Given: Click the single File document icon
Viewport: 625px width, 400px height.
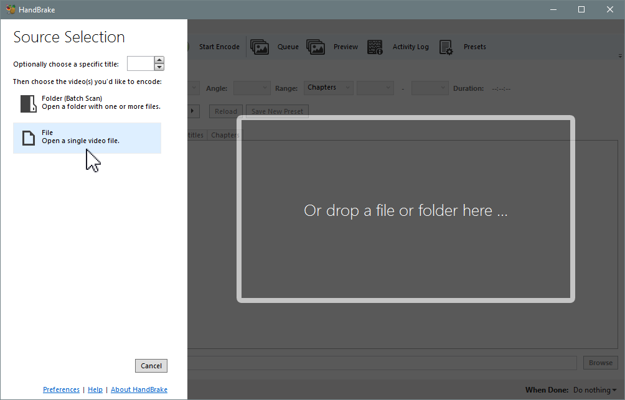Looking at the screenshot, I should (28, 138).
